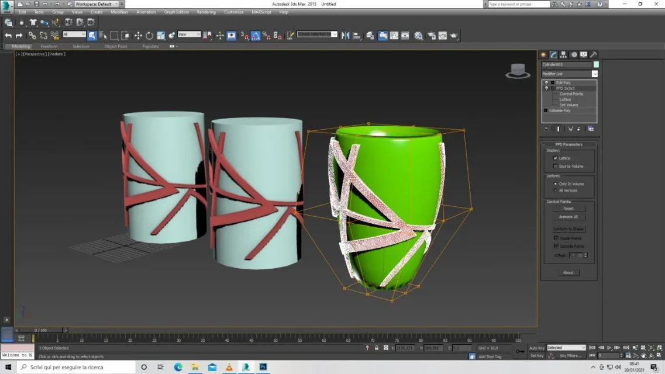
Task: Switch to the Freeform ribbon tab
Action: [x=49, y=46]
